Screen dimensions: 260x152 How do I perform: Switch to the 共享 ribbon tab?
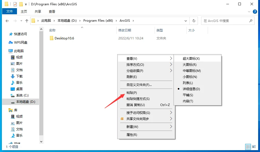38,11
